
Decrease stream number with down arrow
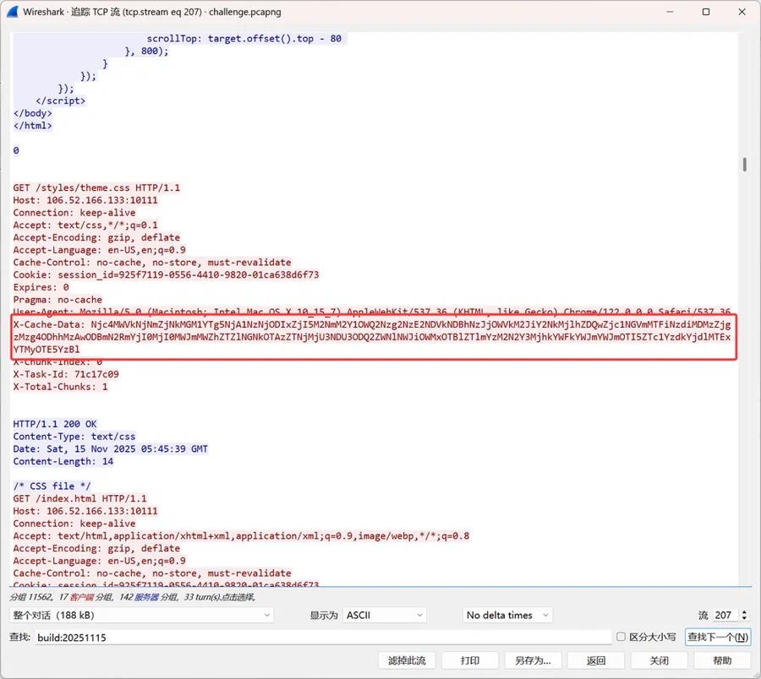click(x=744, y=618)
